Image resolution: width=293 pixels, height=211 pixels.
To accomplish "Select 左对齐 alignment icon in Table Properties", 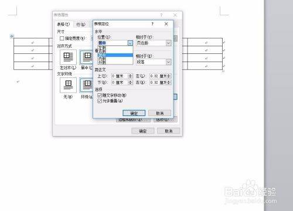I will tap(68, 57).
